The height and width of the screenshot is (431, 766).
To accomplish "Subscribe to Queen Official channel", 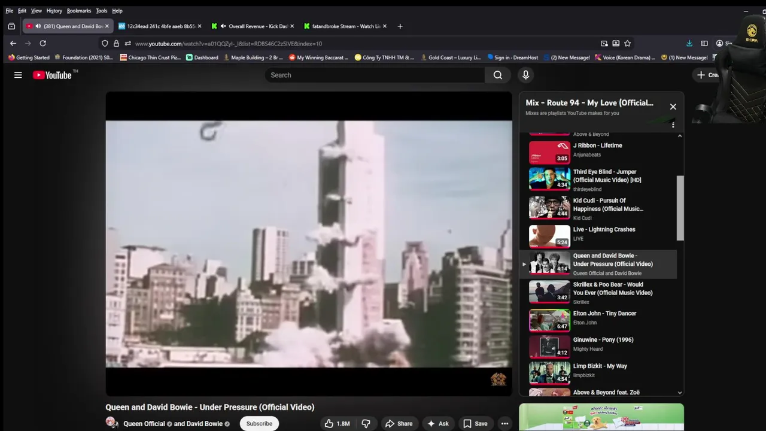I will [259, 423].
